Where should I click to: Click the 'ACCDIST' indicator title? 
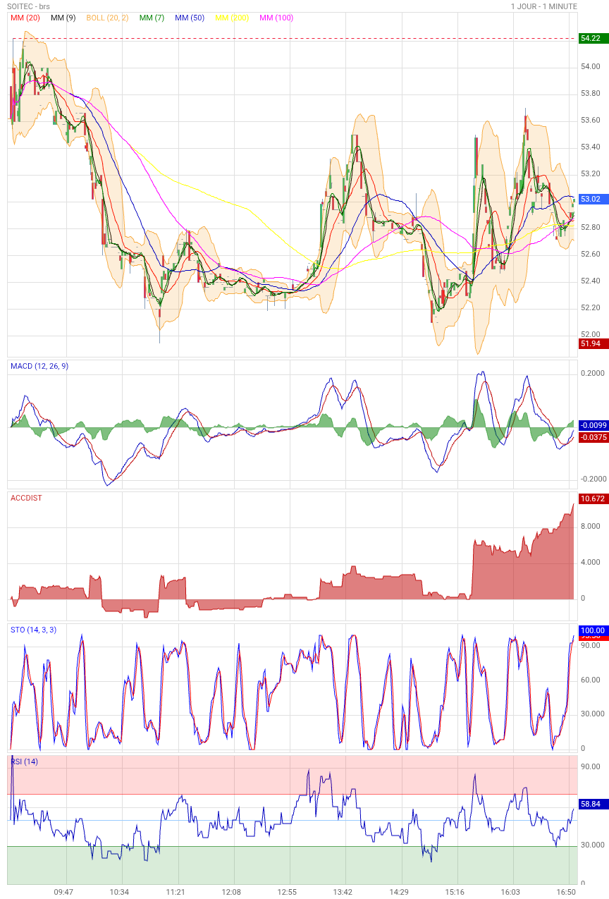pos(26,498)
